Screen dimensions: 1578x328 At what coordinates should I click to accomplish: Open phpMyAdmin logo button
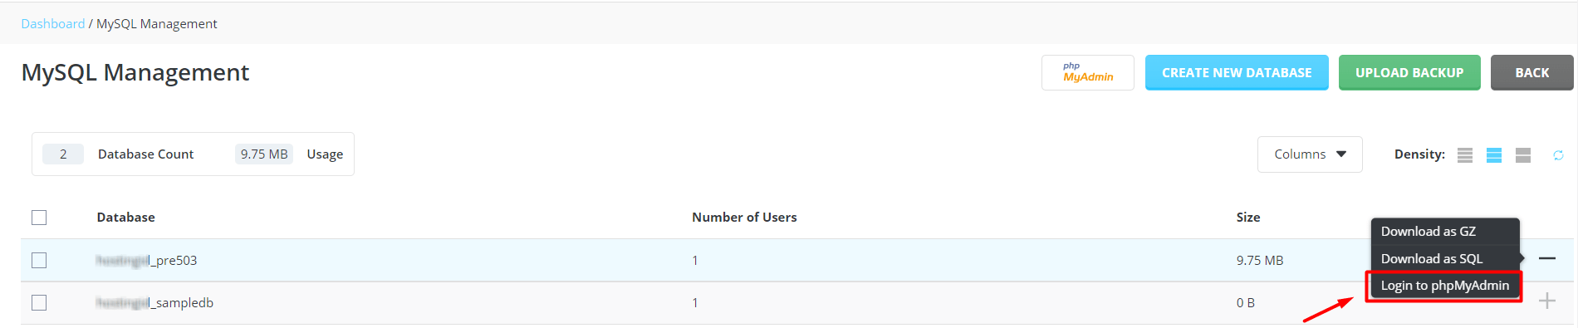pos(1087,72)
